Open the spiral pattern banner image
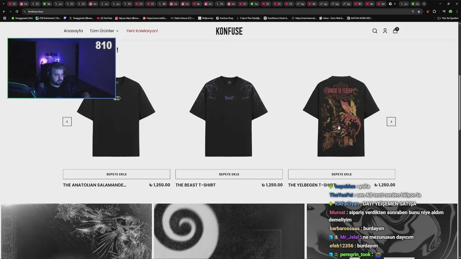 tap(229, 231)
